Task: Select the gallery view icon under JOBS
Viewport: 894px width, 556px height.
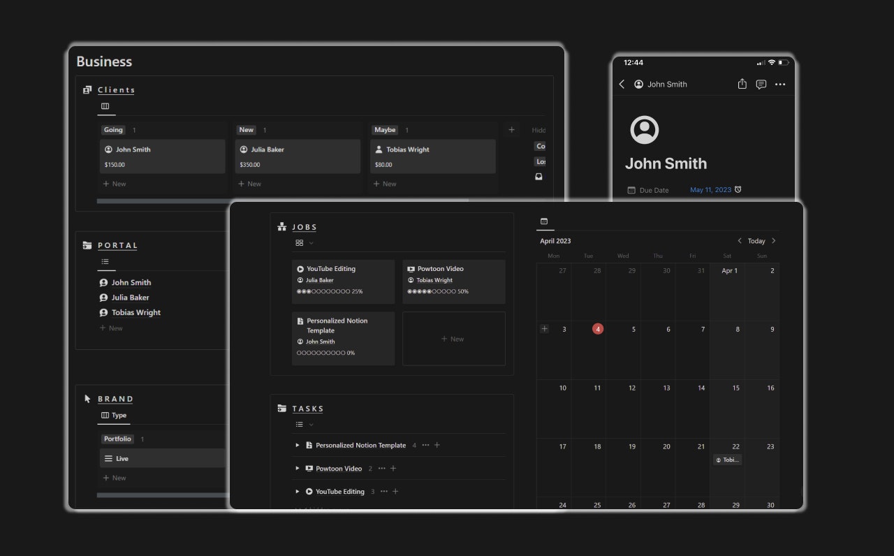Action: [300, 243]
